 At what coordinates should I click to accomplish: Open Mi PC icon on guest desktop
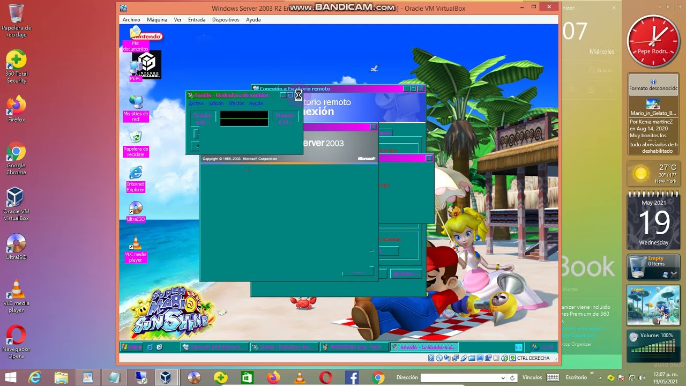point(136,70)
